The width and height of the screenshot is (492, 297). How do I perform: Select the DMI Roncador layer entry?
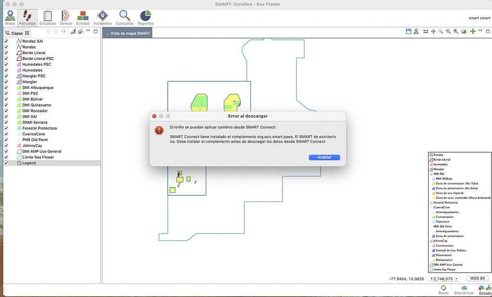[x=35, y=111]
